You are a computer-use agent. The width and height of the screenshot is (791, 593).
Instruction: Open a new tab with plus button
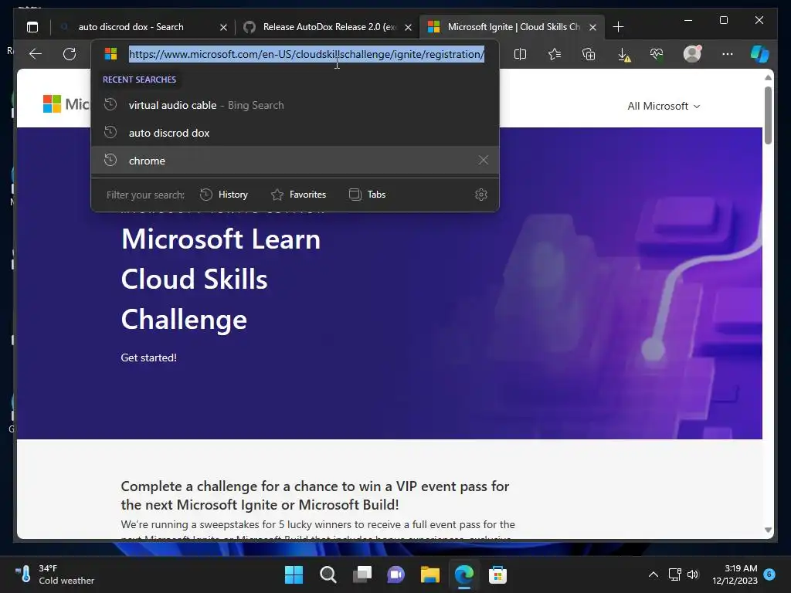(x=618, y=27)
